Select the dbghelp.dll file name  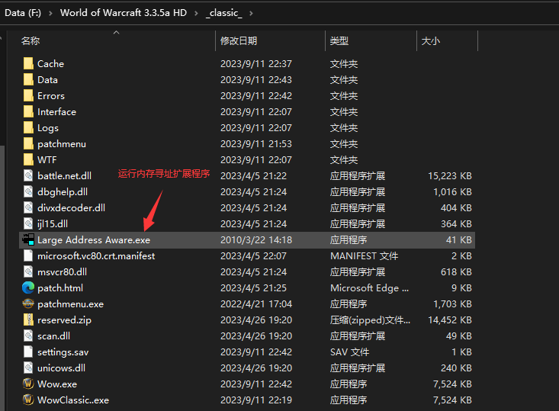(63, 192)
